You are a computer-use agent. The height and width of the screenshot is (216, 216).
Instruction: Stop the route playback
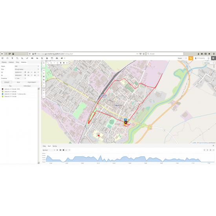(x=63, y=150)
